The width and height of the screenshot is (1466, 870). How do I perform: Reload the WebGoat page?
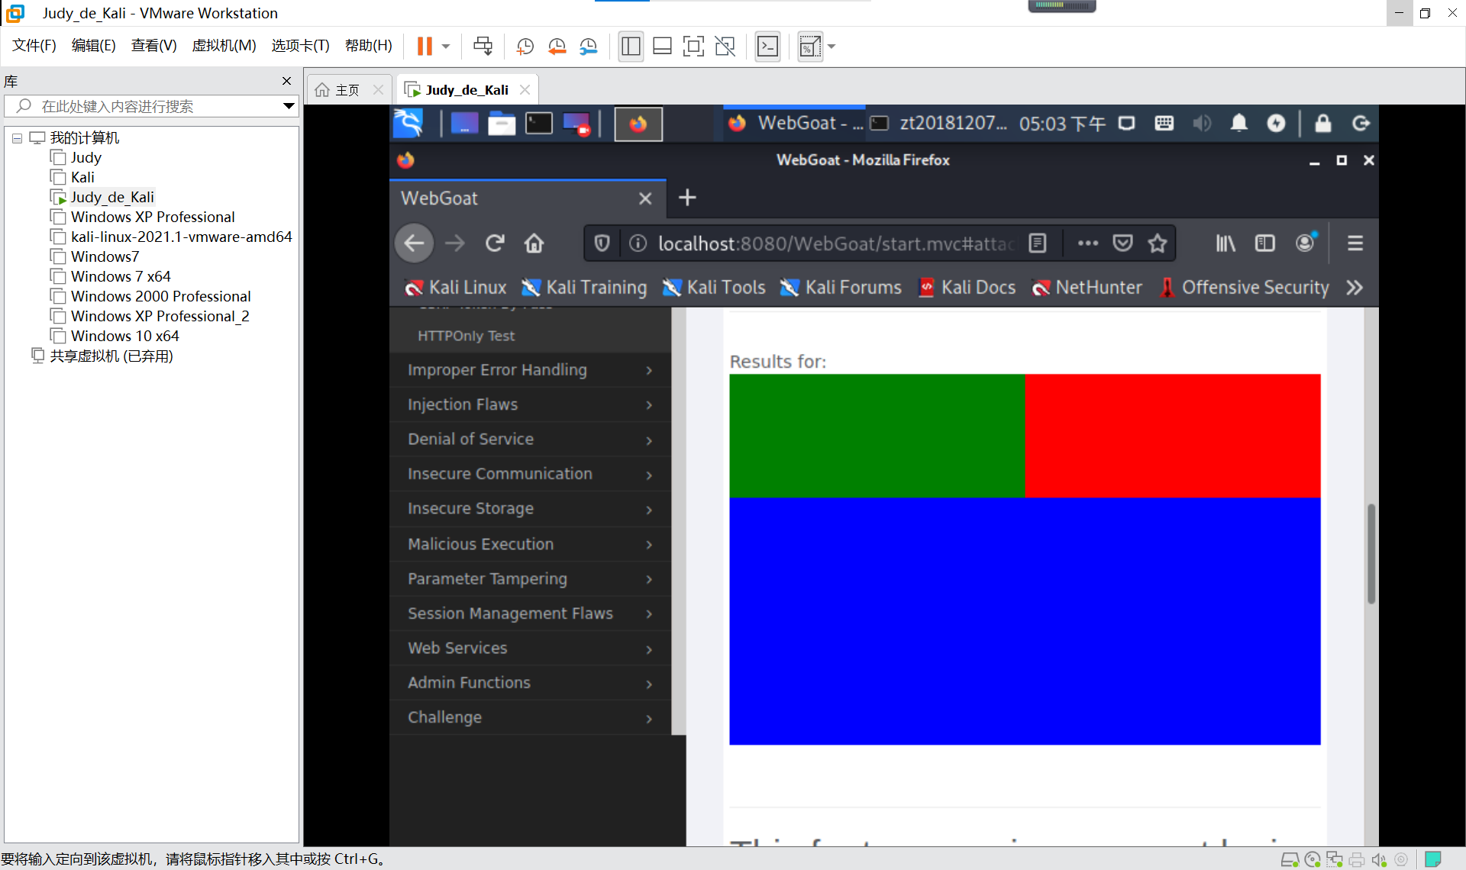495,243
